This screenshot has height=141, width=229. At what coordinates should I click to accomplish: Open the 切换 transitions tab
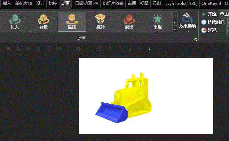53,3
